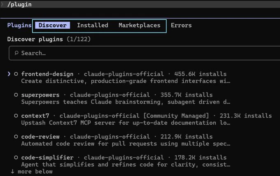Image resolution: width=280 pixels, height=176 pixels.
Task: Click 'claude-plugins-official' on the superpowers row
Action: 110,95
